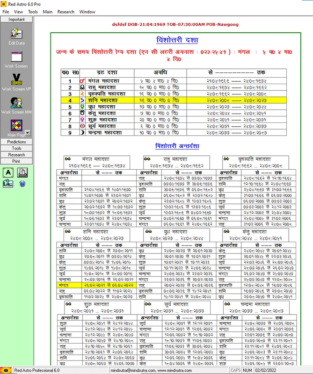313x374 pixels.
Task: Click the चन्द्रमा महादशा row text
Action: click(105, 132)
